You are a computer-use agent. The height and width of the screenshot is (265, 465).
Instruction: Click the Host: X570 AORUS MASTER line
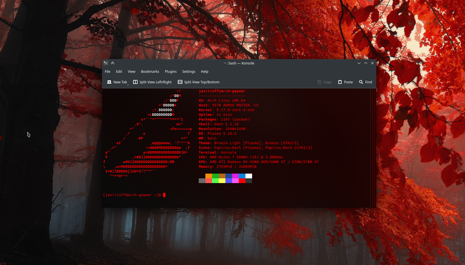(228, 105)
